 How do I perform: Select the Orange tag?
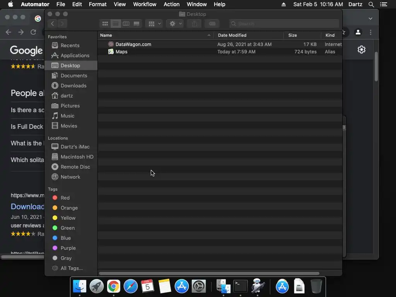pyautogui.click(x=71, y=208)
